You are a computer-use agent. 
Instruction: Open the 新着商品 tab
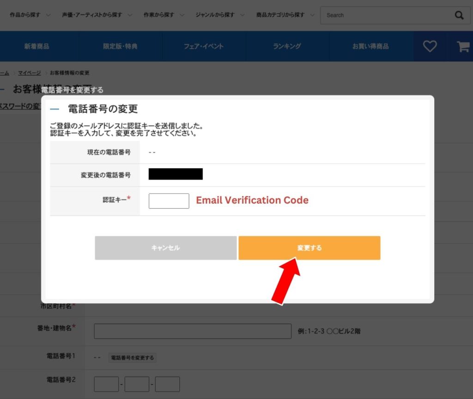click(x=37, y=46)
